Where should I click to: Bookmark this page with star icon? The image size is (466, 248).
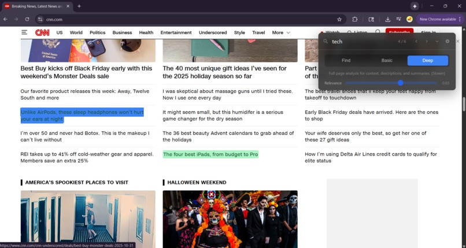[x=339, y=19]
